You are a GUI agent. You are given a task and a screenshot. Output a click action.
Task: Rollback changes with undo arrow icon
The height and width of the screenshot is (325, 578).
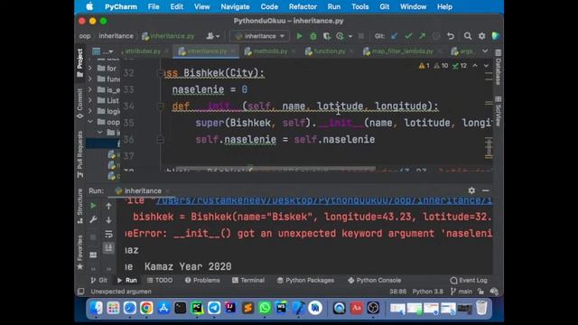click(451, 36)
